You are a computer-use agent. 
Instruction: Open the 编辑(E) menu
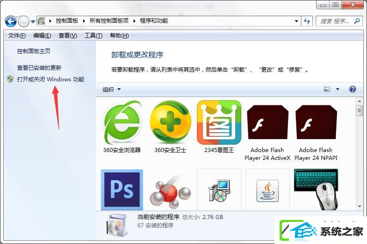(x=42, y=36)
